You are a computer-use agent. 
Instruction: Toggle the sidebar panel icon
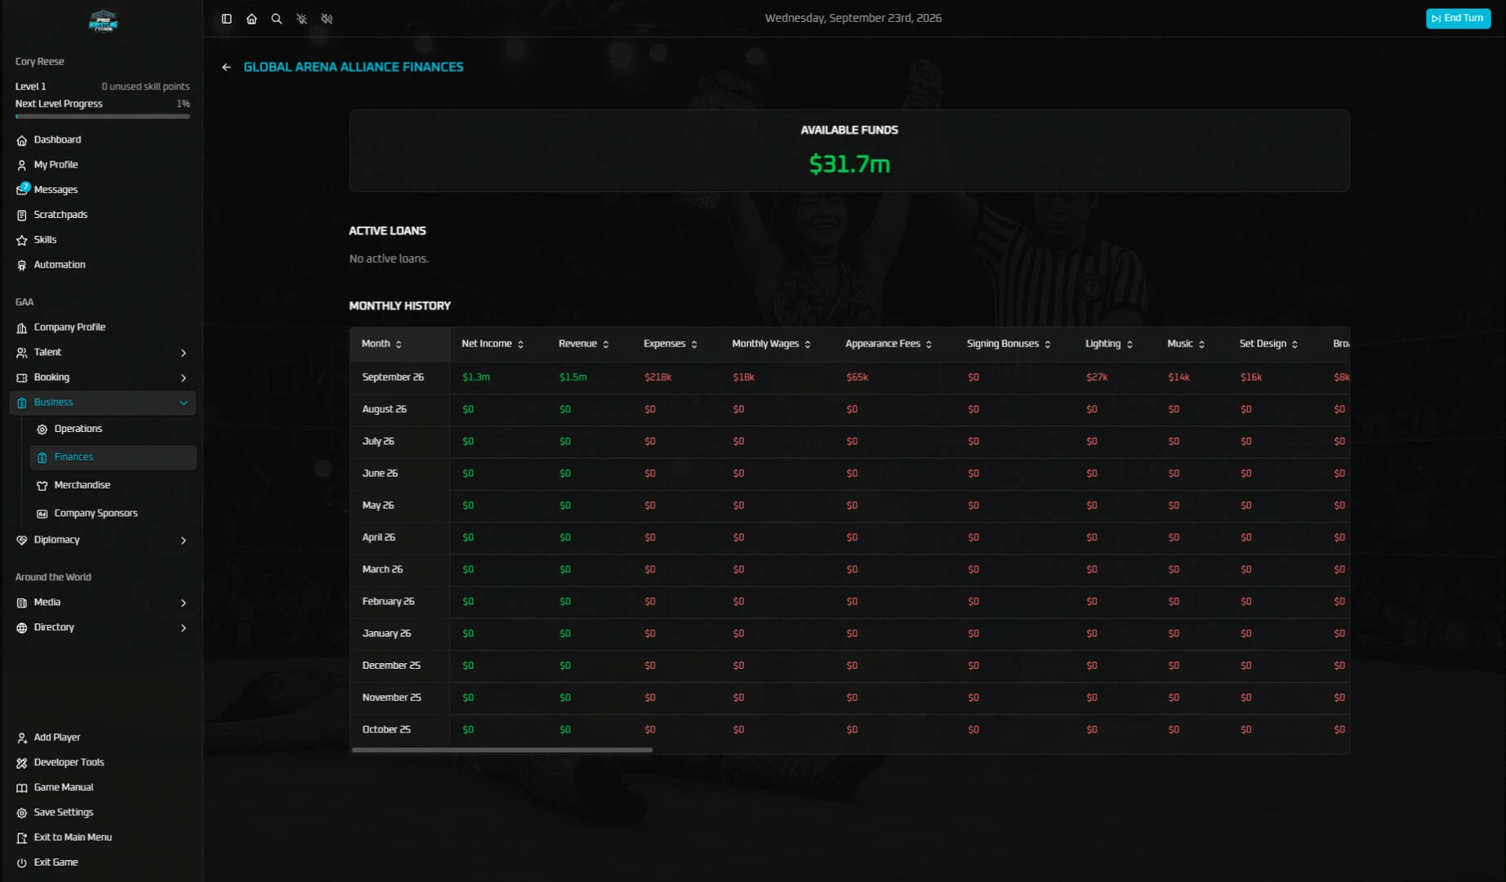(x=226, y=19)
